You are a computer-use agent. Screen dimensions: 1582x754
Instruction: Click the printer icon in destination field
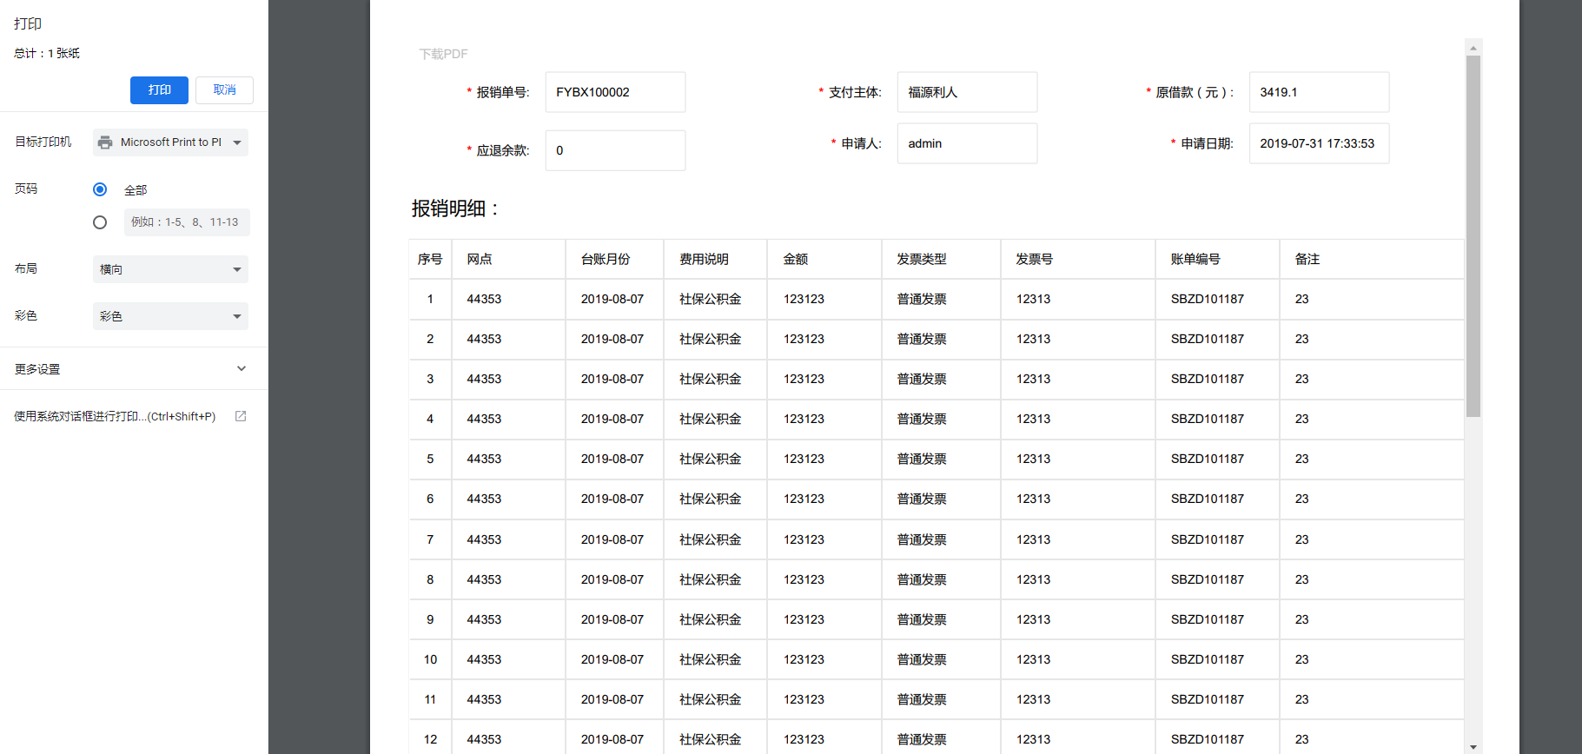pyautogui.click(x=105, y=142)
